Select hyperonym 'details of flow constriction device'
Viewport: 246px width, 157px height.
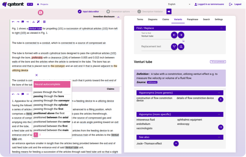[x=195, y=98]
